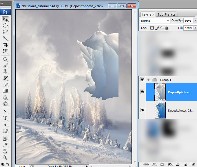The height and width of the screenshot is (167, 197).
Task: Choose the Zoom tool
Action: (5, 157)
